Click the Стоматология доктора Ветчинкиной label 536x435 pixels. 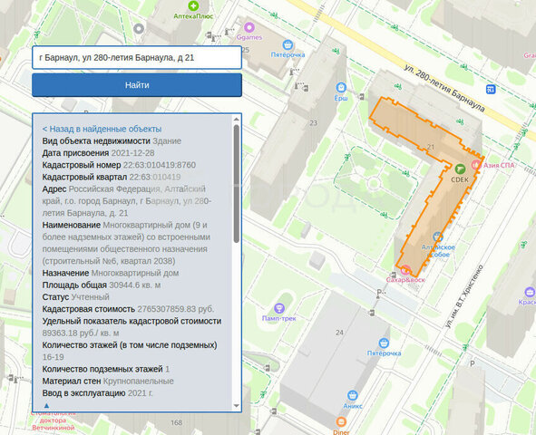click(53, 420)
